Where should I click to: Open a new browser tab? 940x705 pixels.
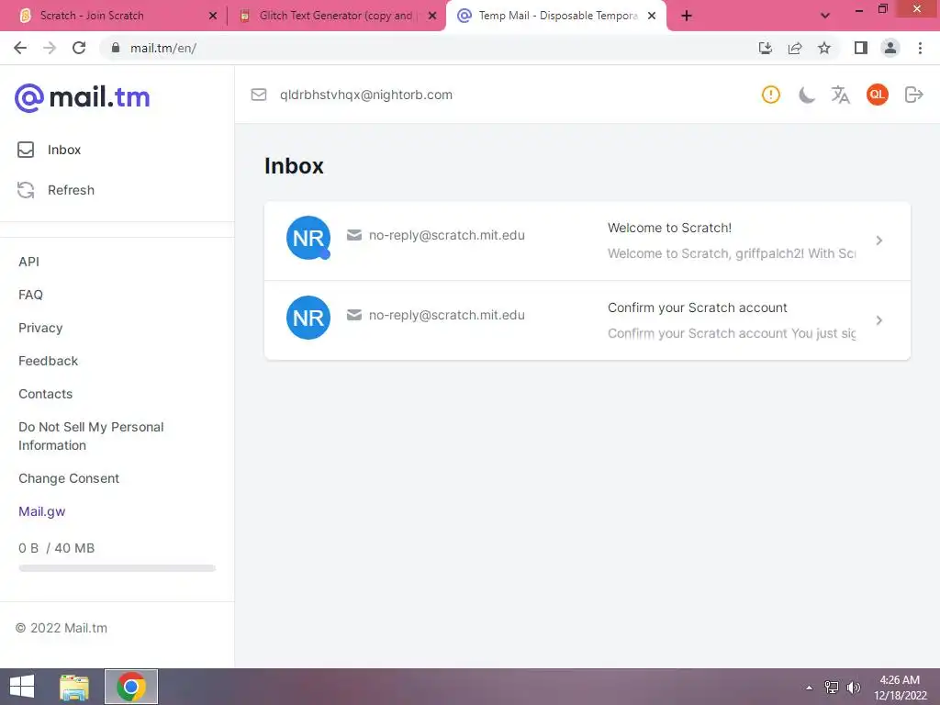(687, 16)
